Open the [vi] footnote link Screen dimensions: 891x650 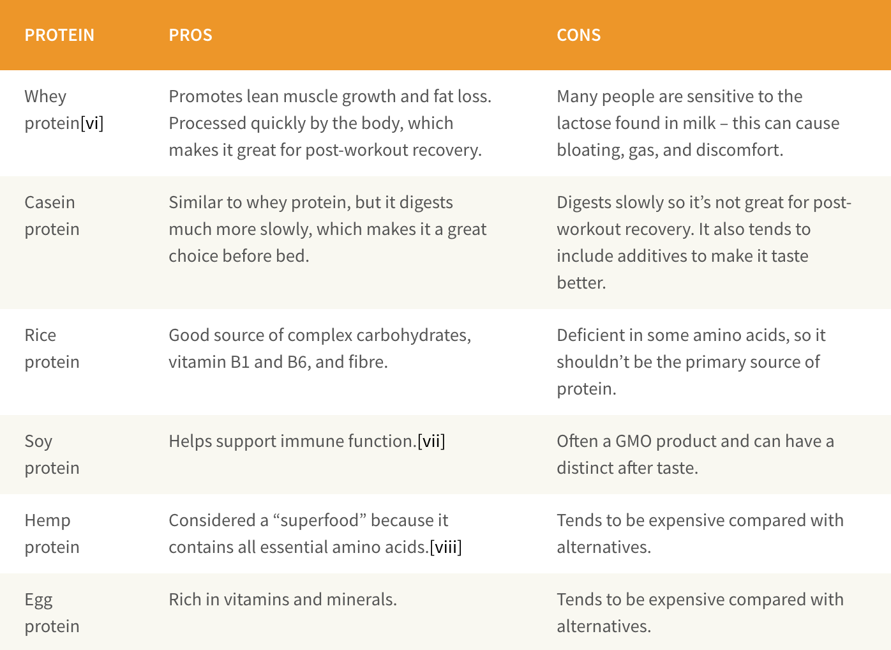click(92, 123)
